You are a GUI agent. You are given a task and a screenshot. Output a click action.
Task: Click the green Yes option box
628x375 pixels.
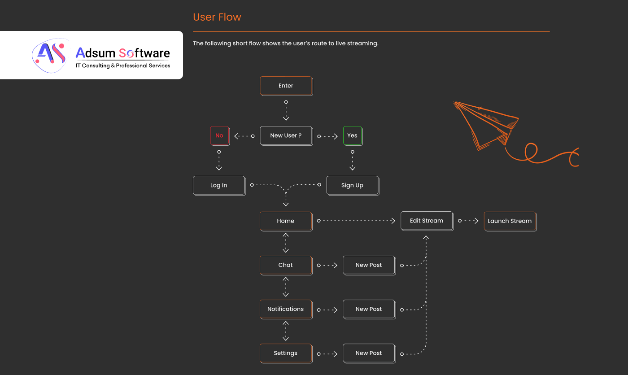pos(353,135)
